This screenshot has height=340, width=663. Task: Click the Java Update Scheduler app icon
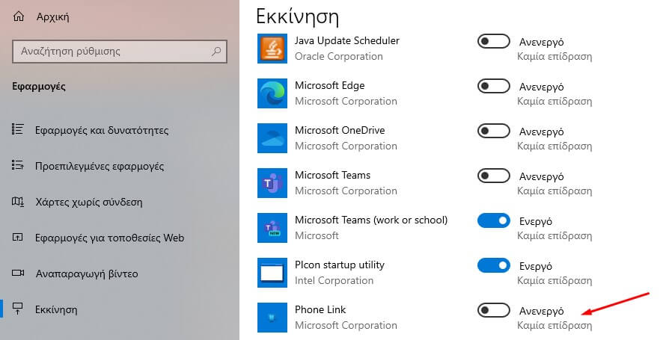click(x=272, y=49)
